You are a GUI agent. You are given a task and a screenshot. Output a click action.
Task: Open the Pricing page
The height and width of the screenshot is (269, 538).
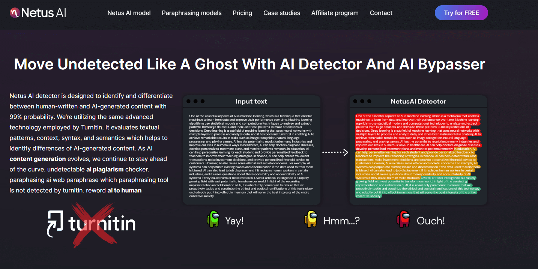pos(242,13)
